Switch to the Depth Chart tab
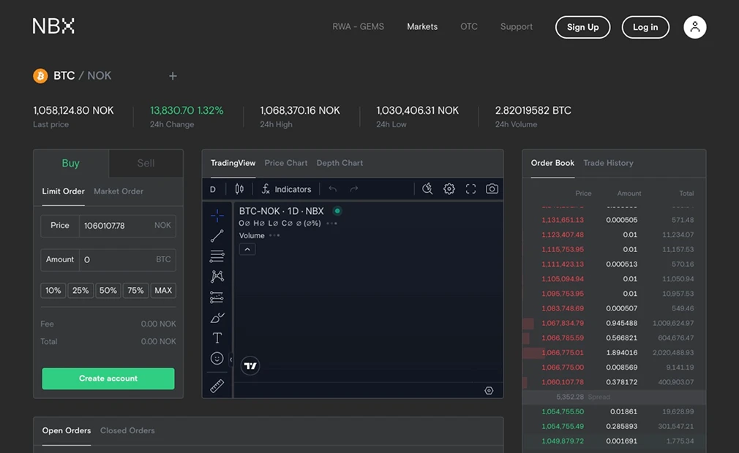The image size is (739, 453). (x=340, y=163)
